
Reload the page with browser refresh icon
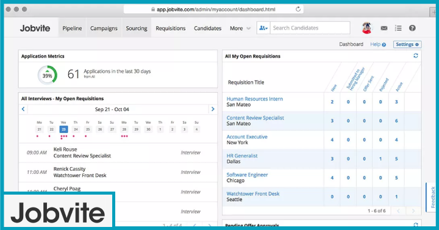298,9
